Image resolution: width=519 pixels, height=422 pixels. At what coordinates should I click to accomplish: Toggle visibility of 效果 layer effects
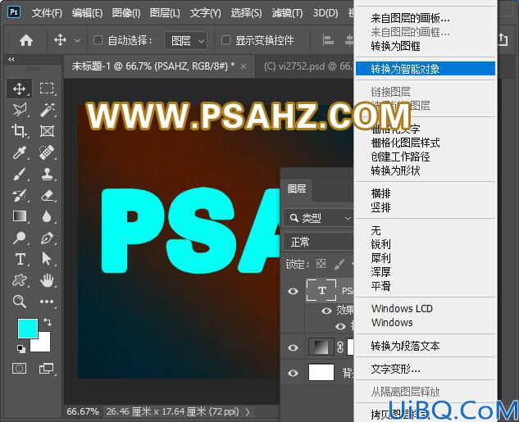326,311
